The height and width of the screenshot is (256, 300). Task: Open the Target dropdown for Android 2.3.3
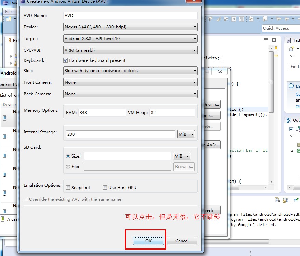[130, 39]
